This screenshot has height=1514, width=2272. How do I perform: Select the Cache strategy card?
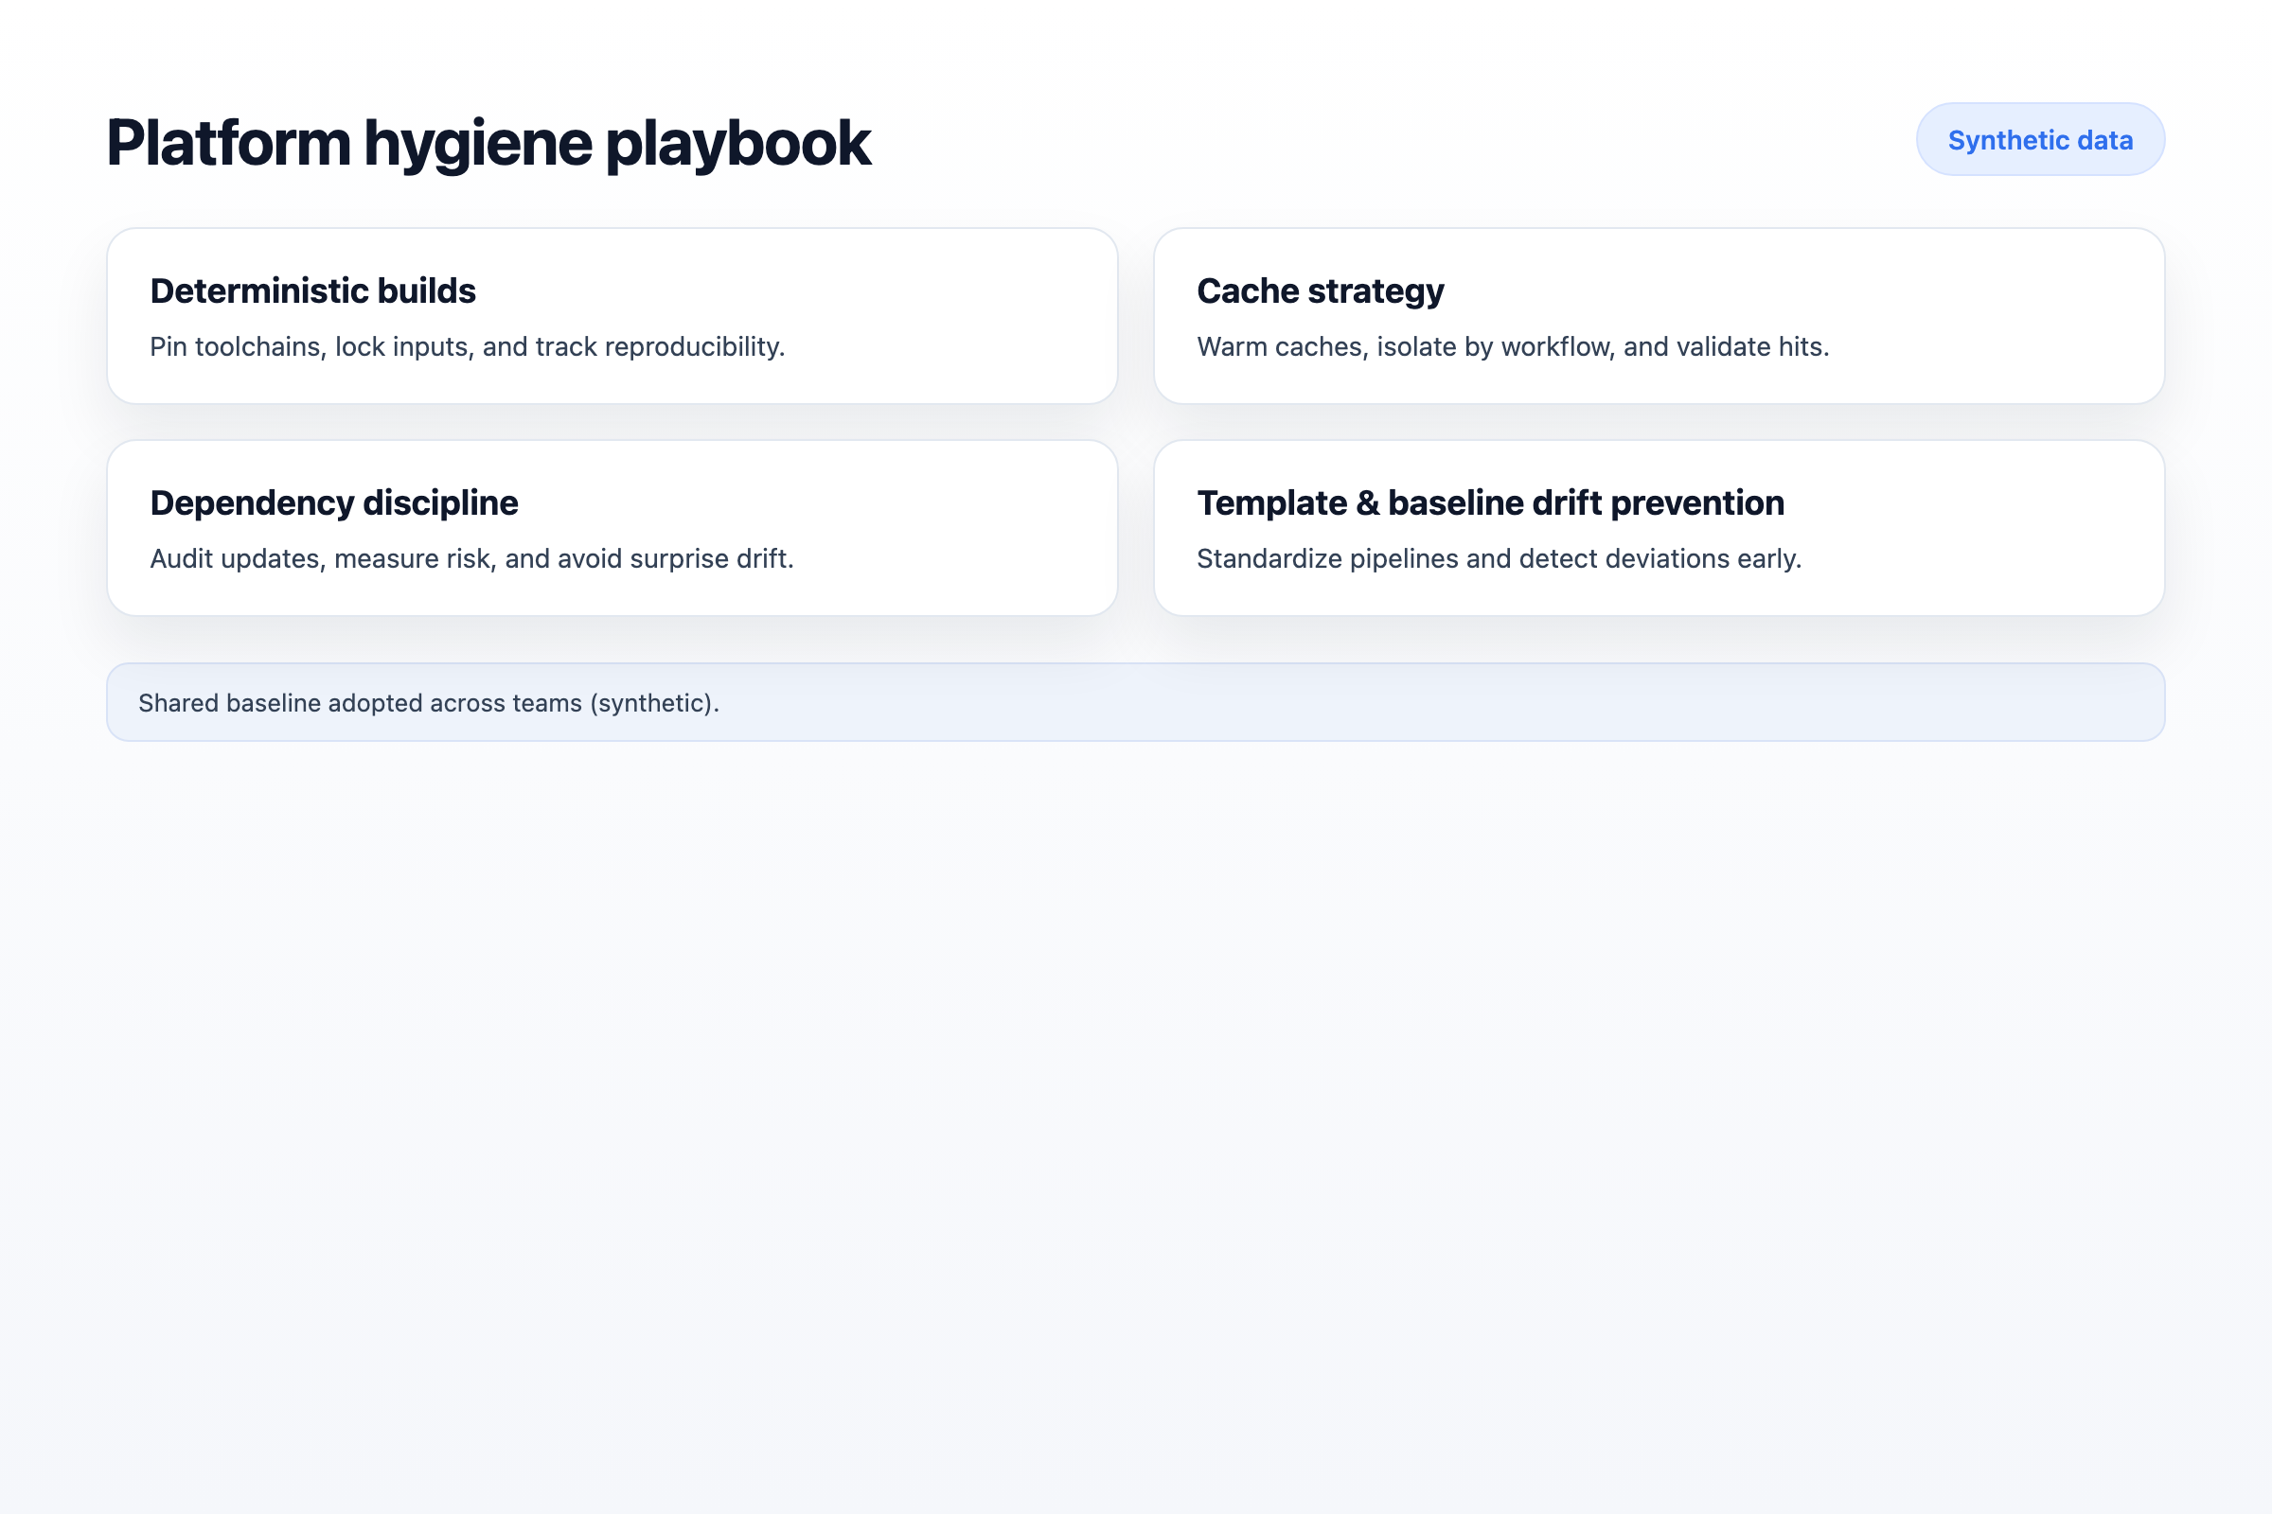[1660, 315]
